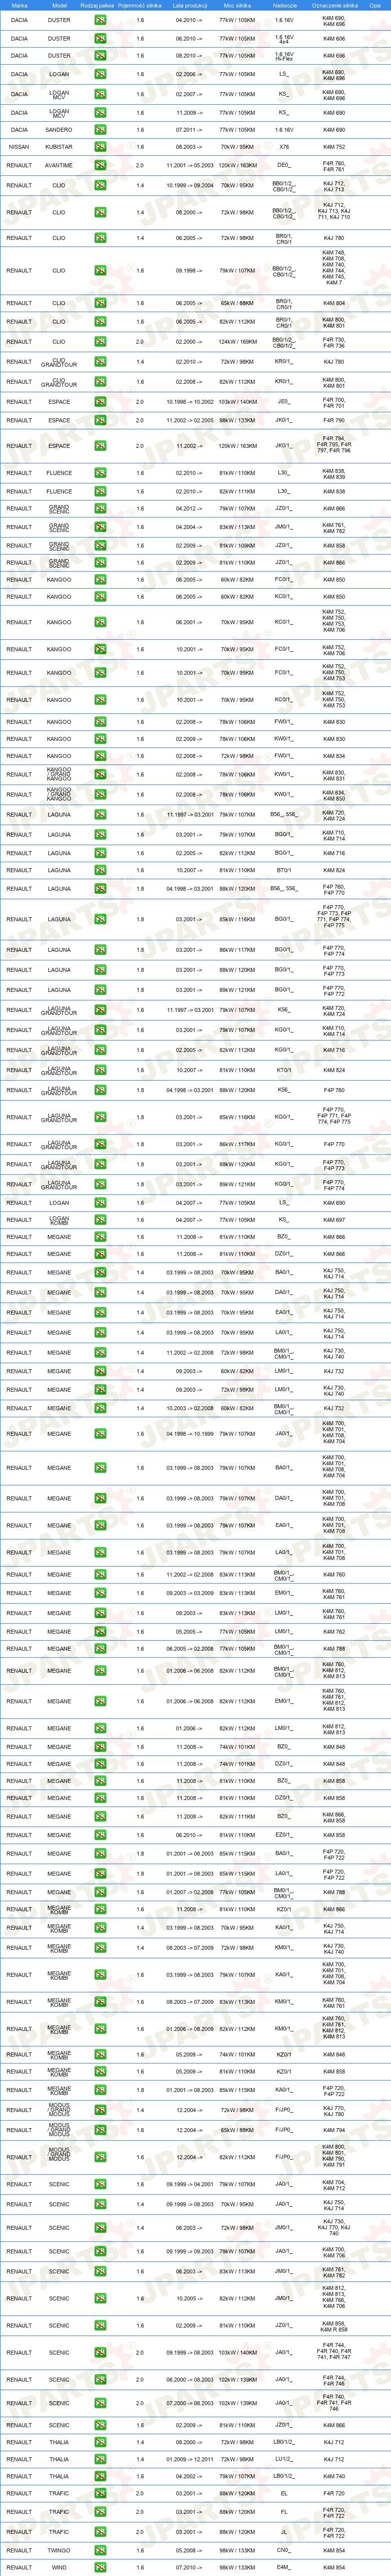Screen dimensions: 391x2576
Task: Click the DE0_ body code cell
Action: pos(284,166)
